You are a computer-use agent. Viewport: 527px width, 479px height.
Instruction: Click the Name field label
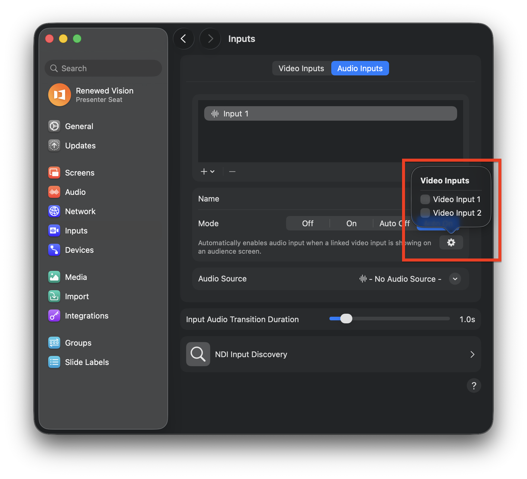209,199
